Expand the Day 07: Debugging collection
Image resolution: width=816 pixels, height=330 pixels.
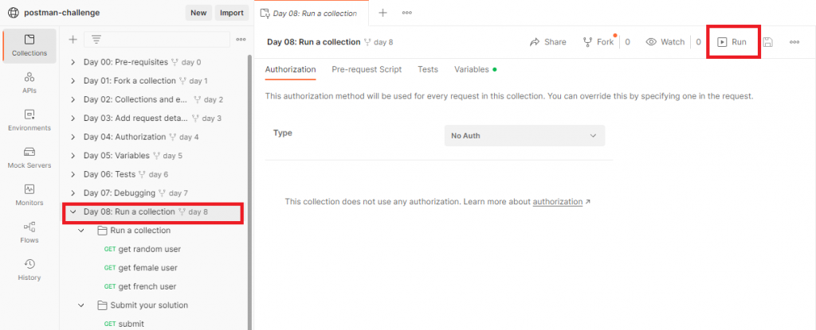click(73, 192)
